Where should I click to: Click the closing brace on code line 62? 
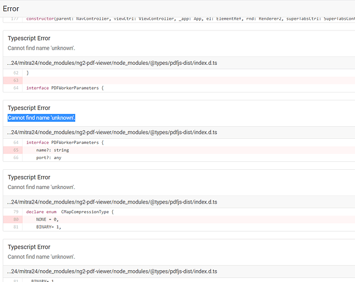(x=28, y=73)
